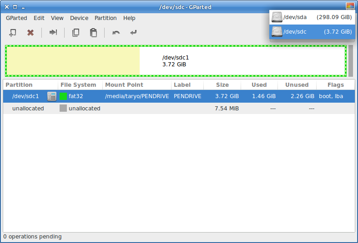Image resolution: width=358 pixels, height=243 pixels.
Task: Click the boot, lba flags cell
Action: (x=331, y=96)
